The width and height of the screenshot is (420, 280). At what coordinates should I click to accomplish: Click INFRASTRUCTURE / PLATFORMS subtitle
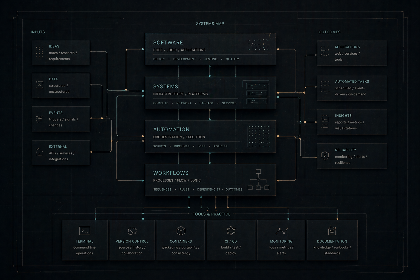click(181, 94)
